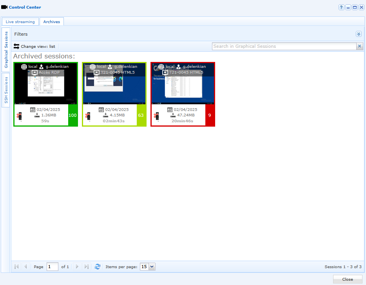Screen dimensions: 366x285
Task: Go to the previous page arrow
Action: pos(26,267)
